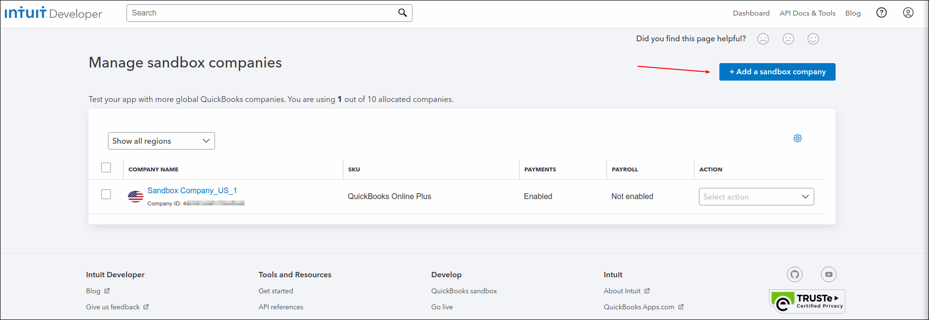Screen dimensions: 929x320
Task: Open QuickBooks sandbox footer link
Action: [464, 291]
